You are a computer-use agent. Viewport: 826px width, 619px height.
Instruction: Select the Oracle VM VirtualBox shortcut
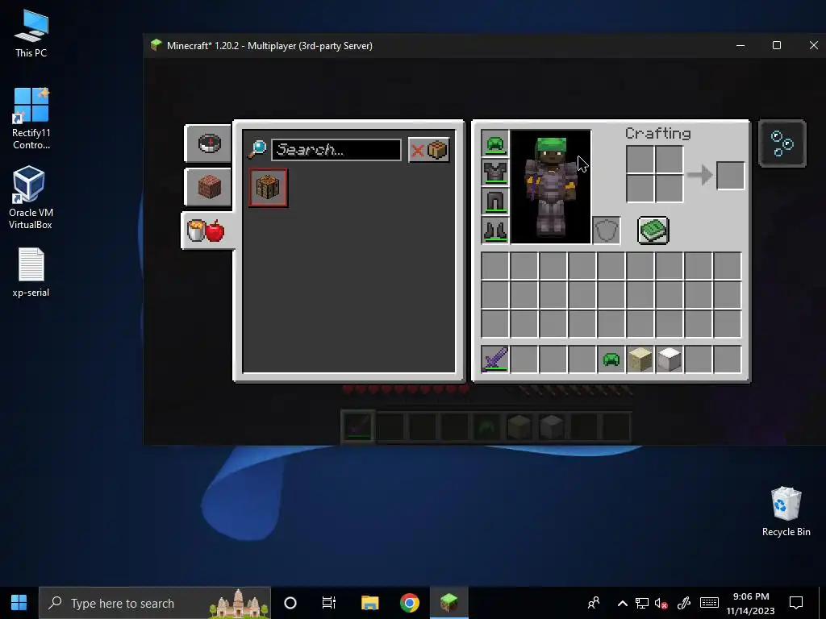[31, 198]
